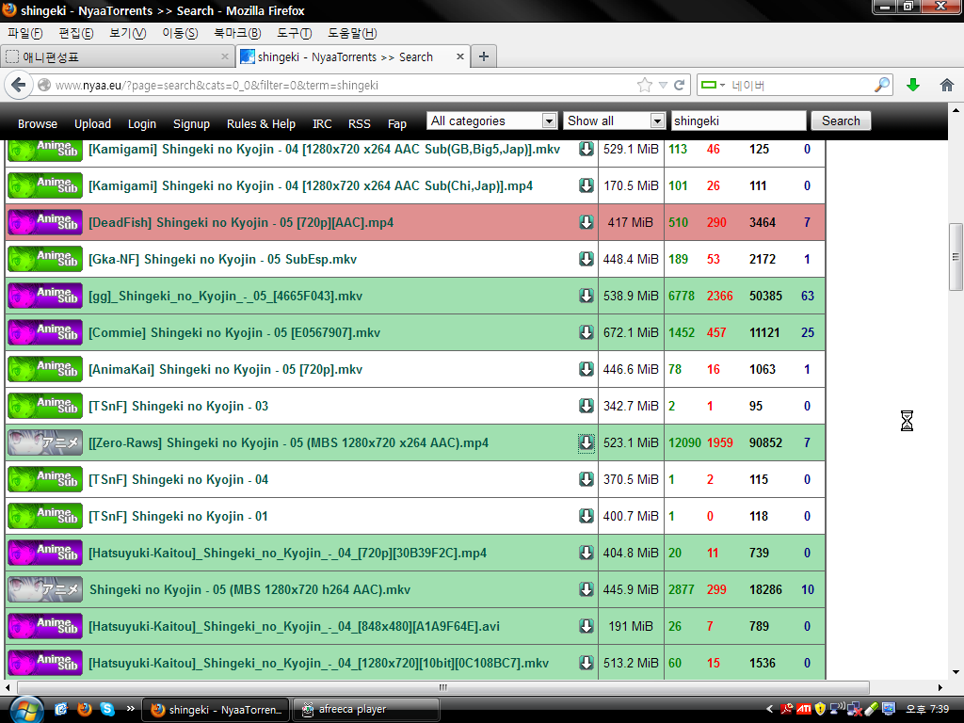This screenshot has width=964, height=723.
Task: Click the back navigation arrow
Action: pyautogui.click(x=19, y=85)
